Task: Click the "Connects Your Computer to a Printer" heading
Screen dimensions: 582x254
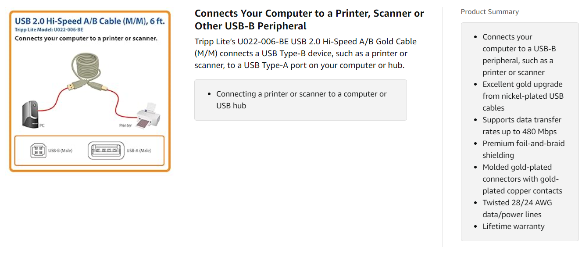Action: (309, 19)
